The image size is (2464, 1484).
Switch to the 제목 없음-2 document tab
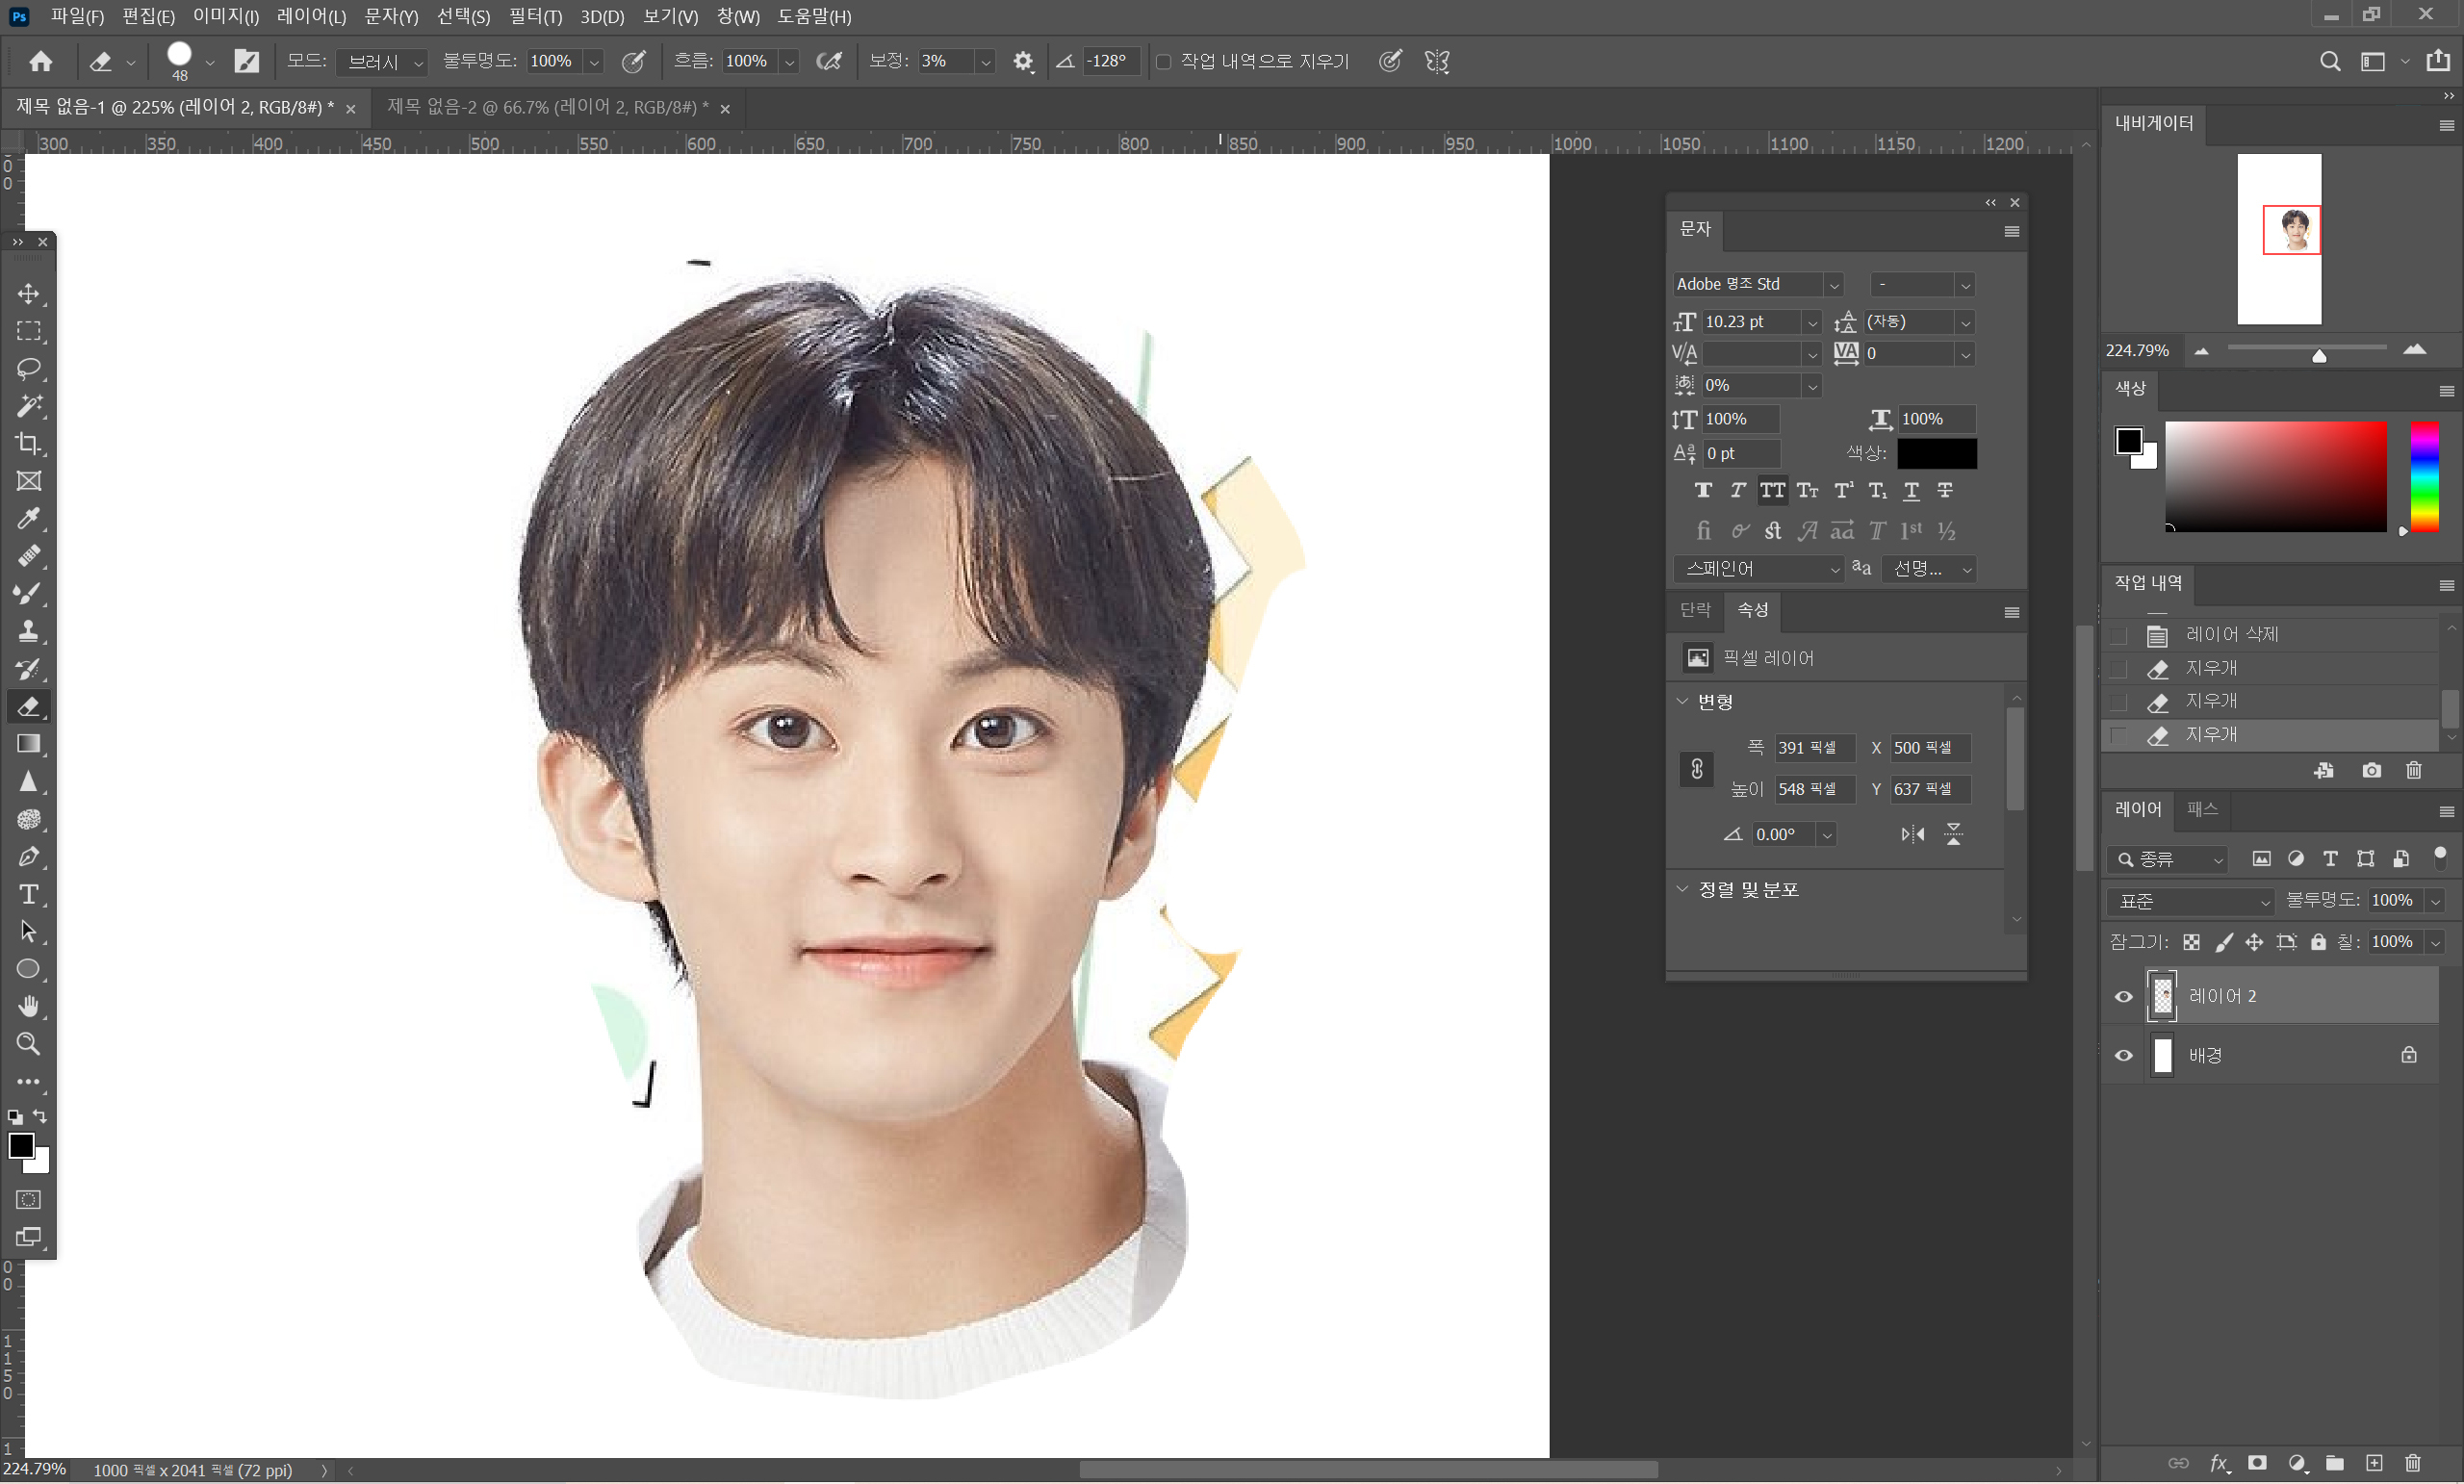[x=547, y=108]
